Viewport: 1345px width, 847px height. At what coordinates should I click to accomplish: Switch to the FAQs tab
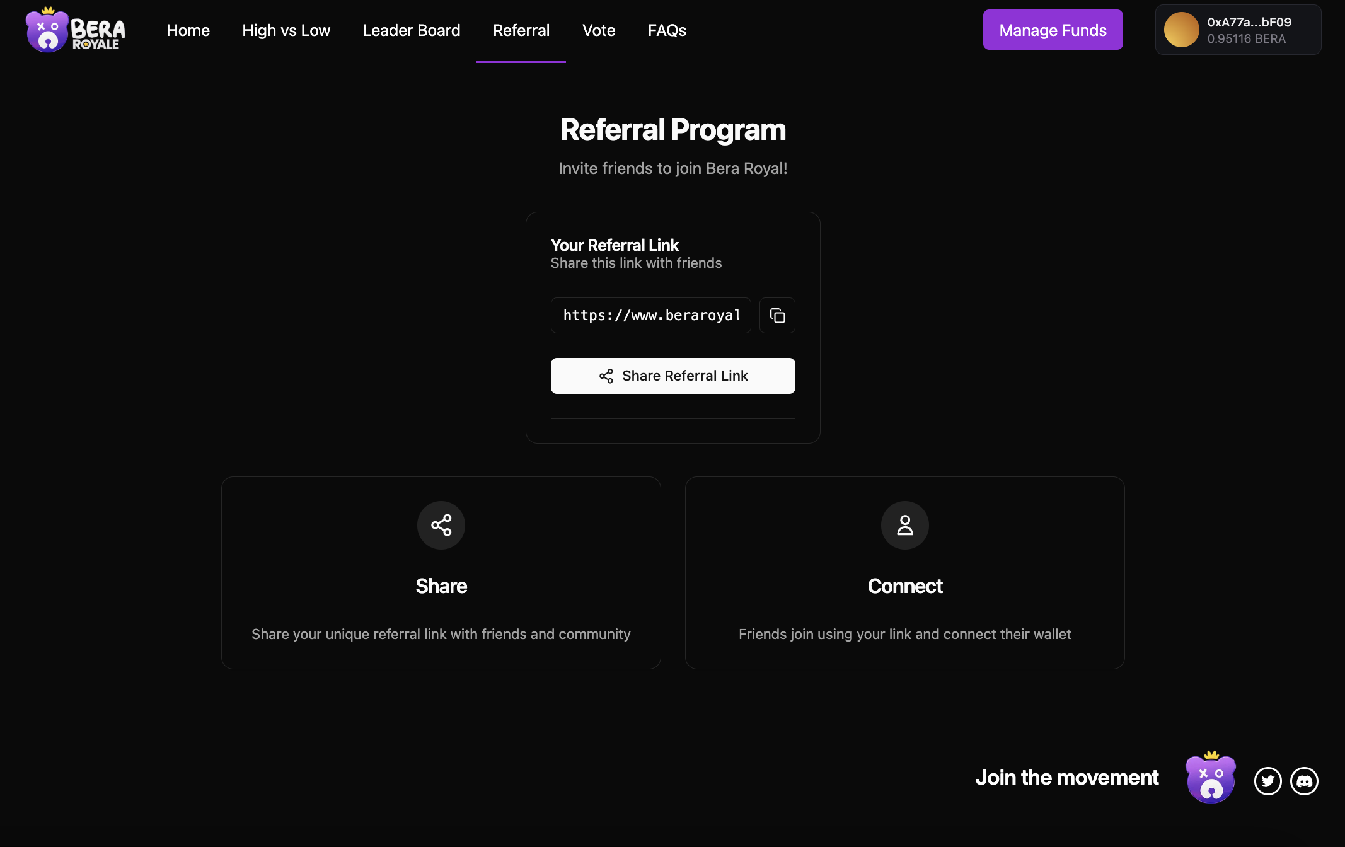pyautogui.click(x=666, y=30)
